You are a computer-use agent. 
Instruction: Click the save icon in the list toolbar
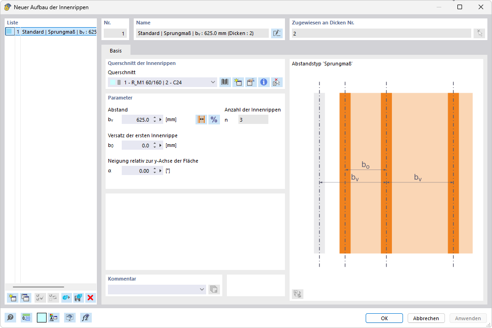click(x=78, y=298)
